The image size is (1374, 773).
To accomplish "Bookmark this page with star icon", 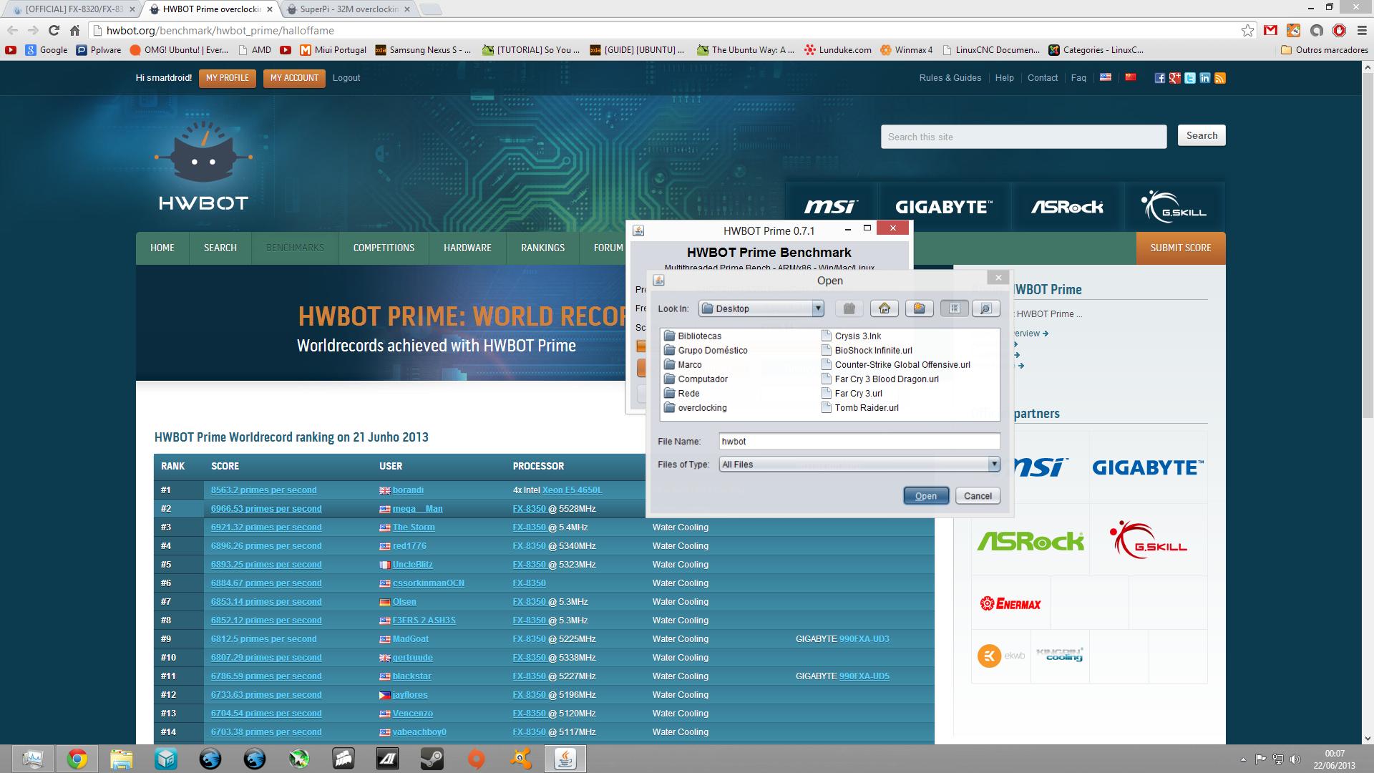I will point(1247,30).
